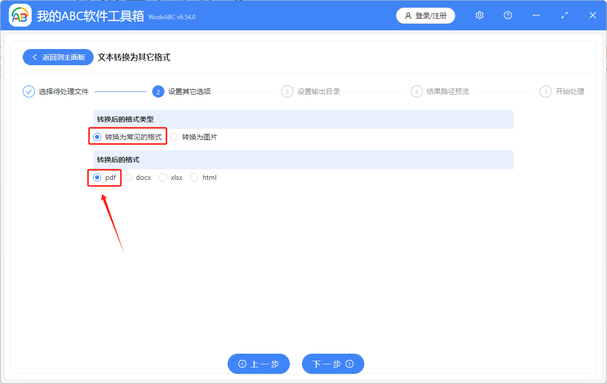Click the checkmark icon on 选择待处理文件 step
Viewport: 607px width, 384px height.
(28, 91)
